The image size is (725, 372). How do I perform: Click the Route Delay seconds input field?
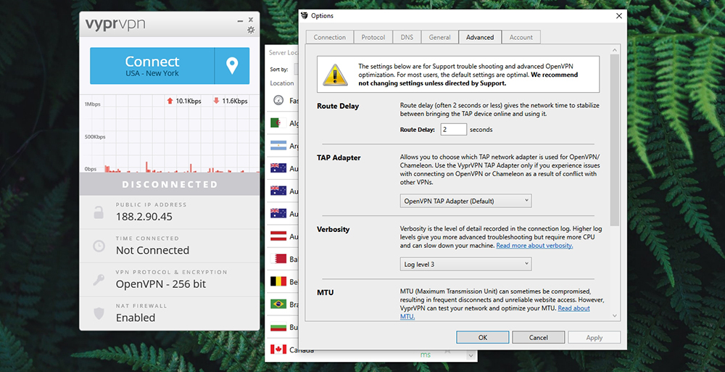tap(454, 130)
